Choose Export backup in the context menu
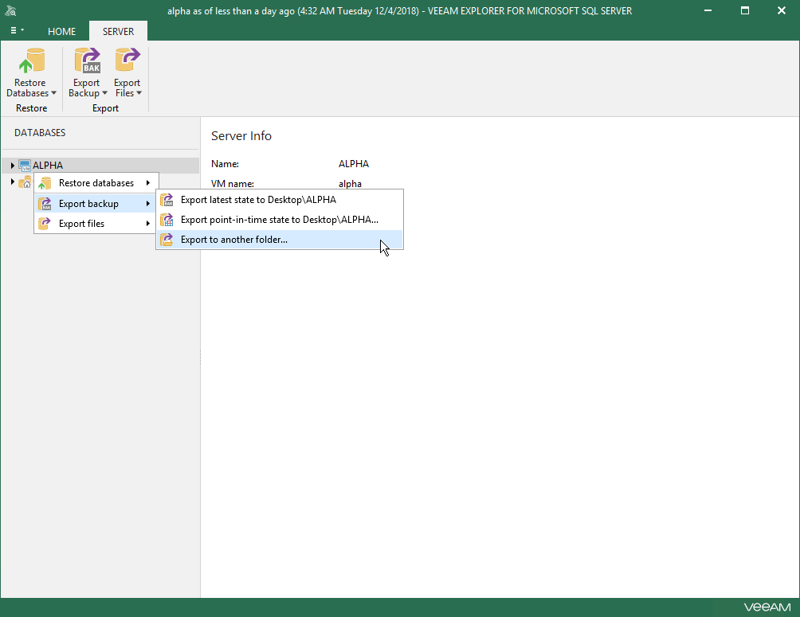The width and height of the screenshot is (800, 617). [96, 204]
